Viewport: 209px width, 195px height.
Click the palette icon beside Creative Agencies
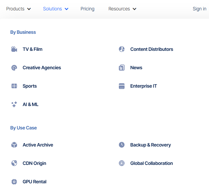tap(14, 68)
